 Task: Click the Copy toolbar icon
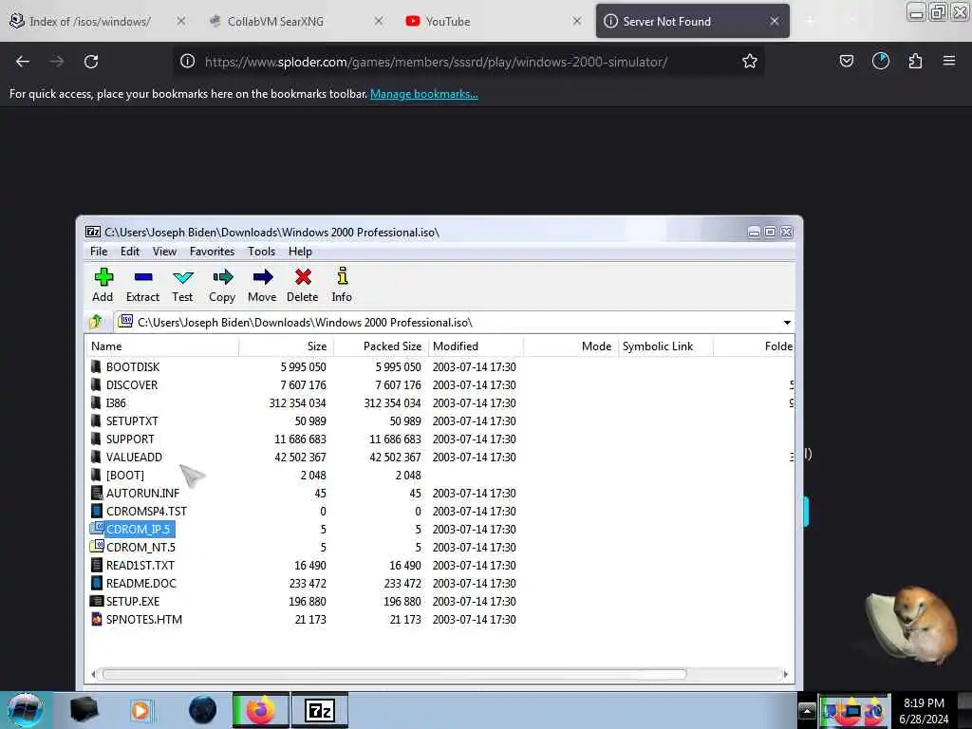click(x=222, y=285)
